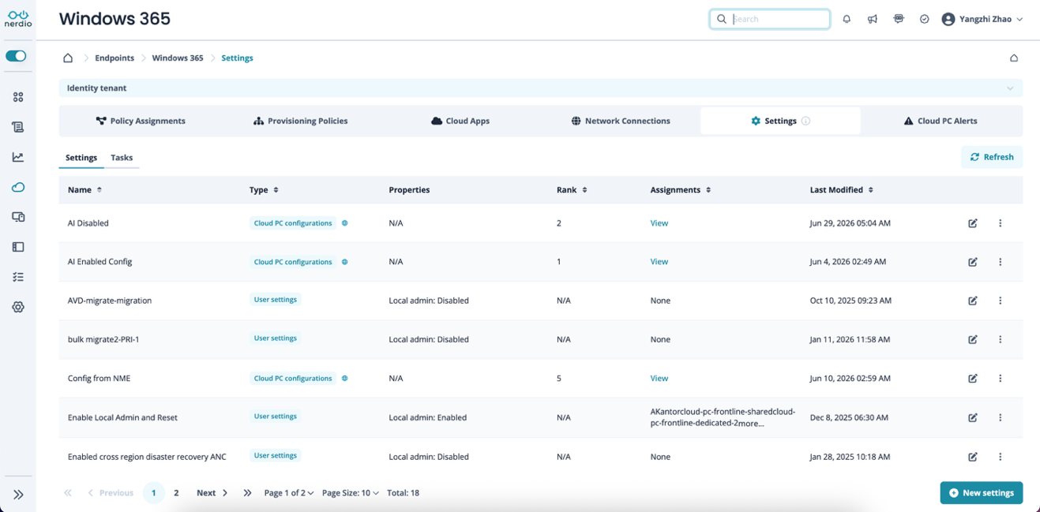
Task: Click the Next page button
Action: point(212,493)
